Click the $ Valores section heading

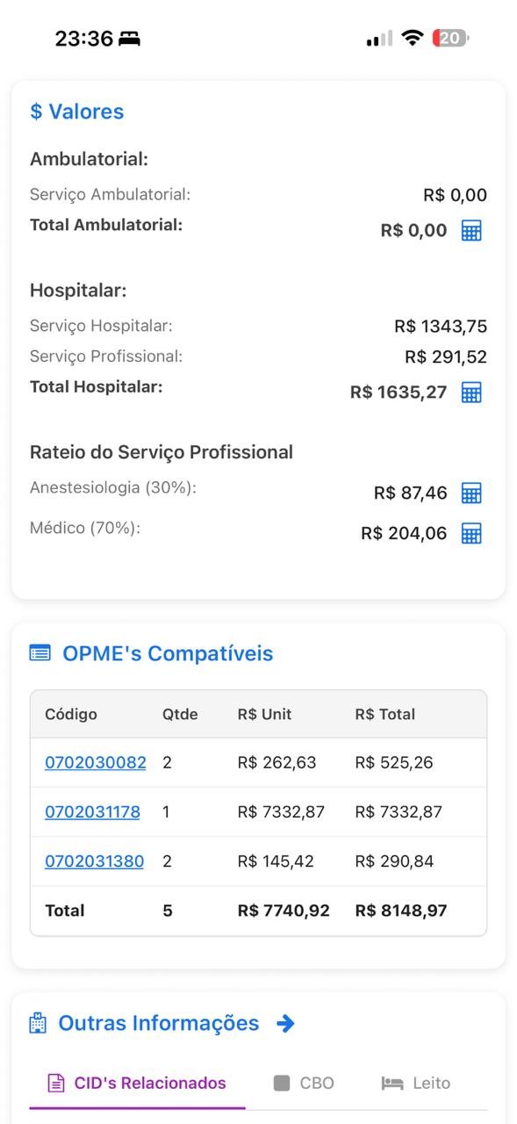coord(77,112)
